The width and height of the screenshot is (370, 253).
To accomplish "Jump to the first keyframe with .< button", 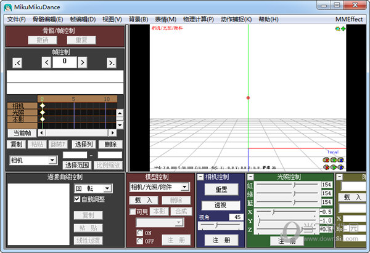I will (x=17, y=63).
